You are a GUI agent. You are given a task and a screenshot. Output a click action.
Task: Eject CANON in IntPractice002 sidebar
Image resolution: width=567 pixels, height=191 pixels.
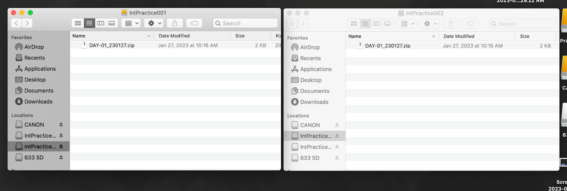[337, 125]
